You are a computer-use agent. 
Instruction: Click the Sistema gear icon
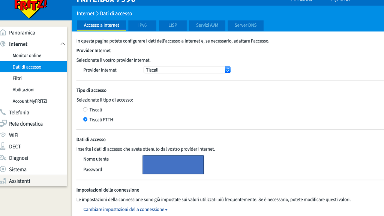(3, 169)
